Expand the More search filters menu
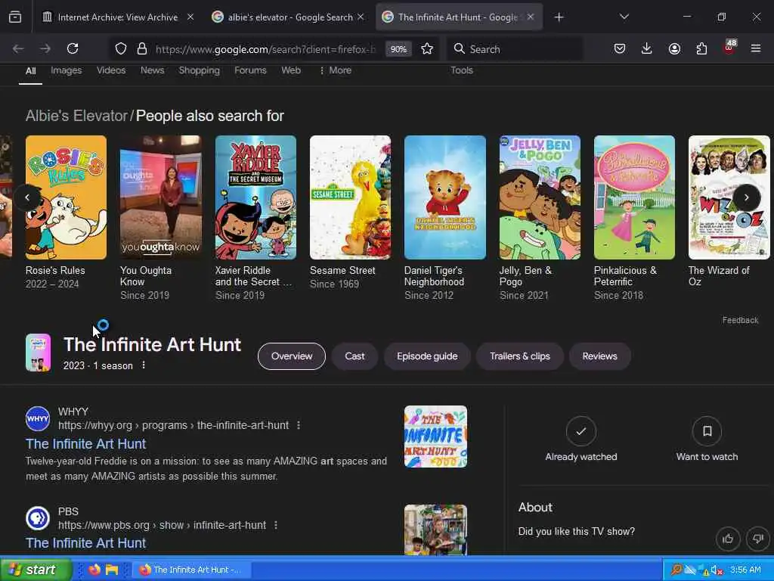 [336, 70]
